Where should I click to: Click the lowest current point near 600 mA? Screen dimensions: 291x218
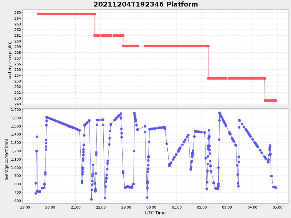pyautogui.click(x=91, y=199)
